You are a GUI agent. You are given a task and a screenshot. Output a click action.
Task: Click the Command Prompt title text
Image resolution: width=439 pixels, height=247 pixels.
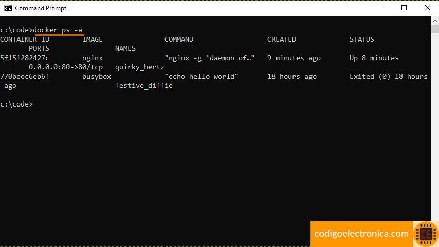pyautogui.click(x=41, y=8)
